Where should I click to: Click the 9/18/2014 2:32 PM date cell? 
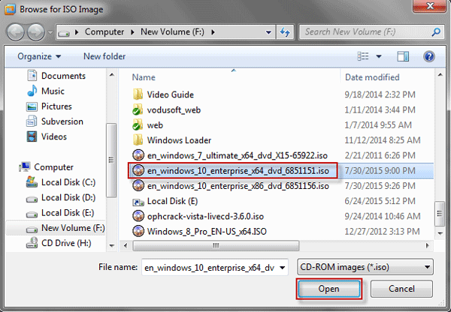coord(380,94)
